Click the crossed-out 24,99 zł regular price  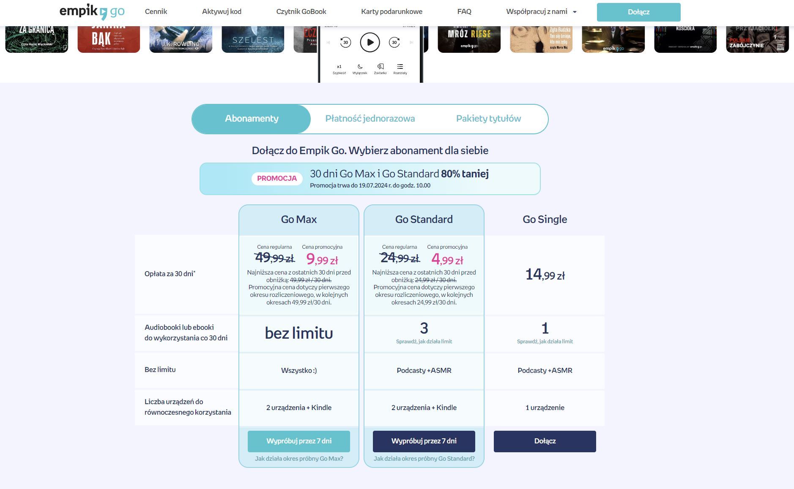point(400,258)
